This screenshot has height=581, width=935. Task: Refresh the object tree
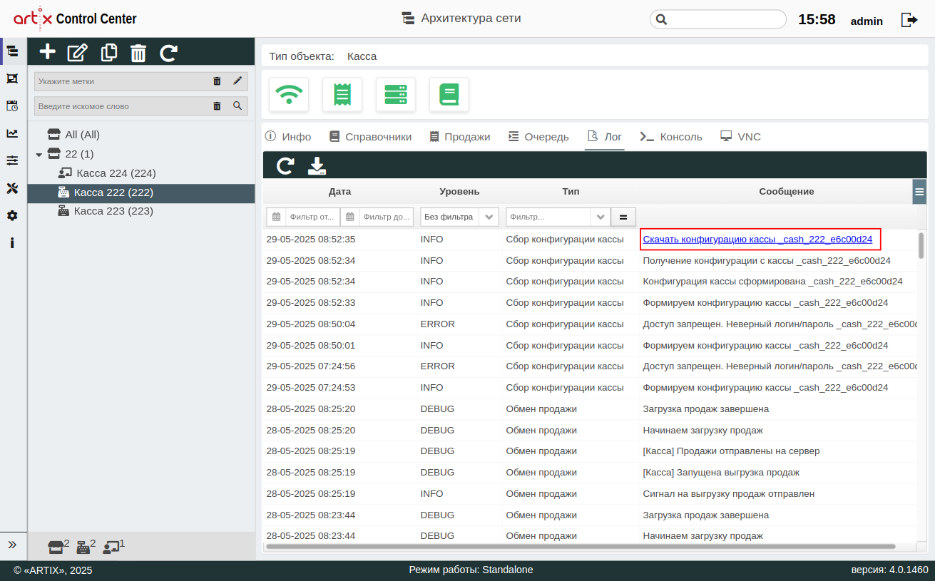point(169,52)
